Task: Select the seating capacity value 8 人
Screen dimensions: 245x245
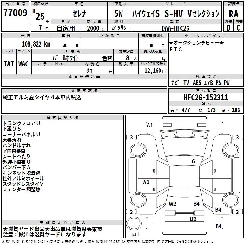Action: (132, 58)
